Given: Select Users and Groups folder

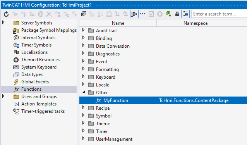Looking at the screenshot, I should click(39, 97).
